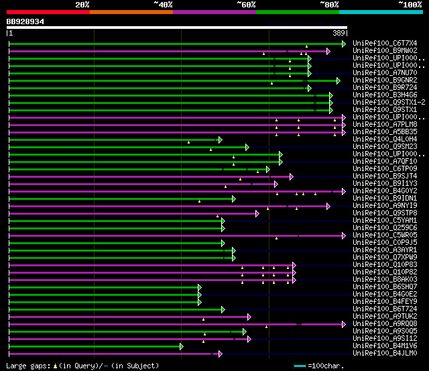This screenshot has width=429, height=371.
Task: Select the UniRef100_A7PLM8 label
Action: click(x=385, y=125)
